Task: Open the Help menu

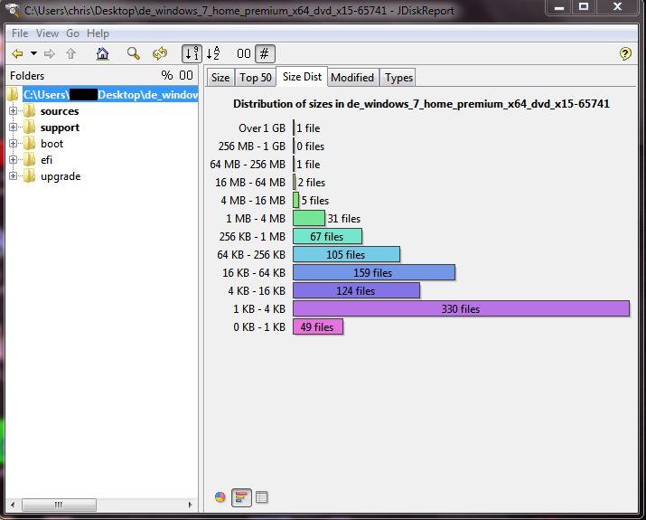Action: [x=98, y=33]
